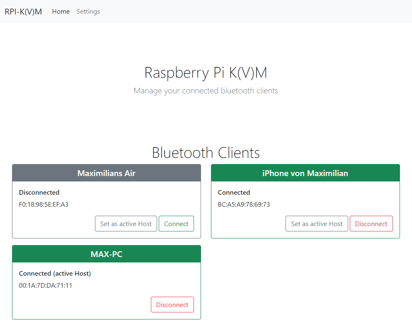The width and height of the screenshot is (412, 324).
Task: Connect to Maximilians Air
Action: coord(176,224)
